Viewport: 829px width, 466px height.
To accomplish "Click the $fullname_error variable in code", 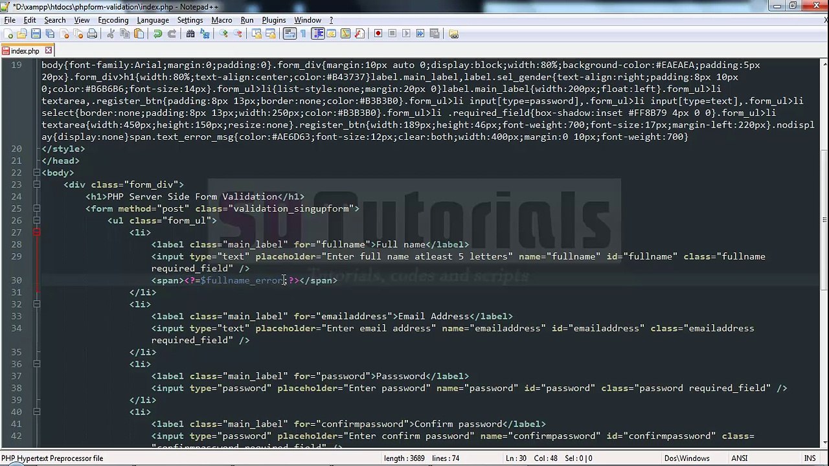I will pos(243,280).
